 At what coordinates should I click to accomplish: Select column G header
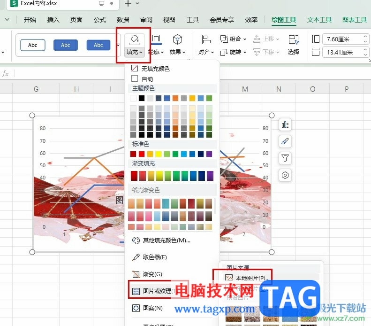(36, 89)
